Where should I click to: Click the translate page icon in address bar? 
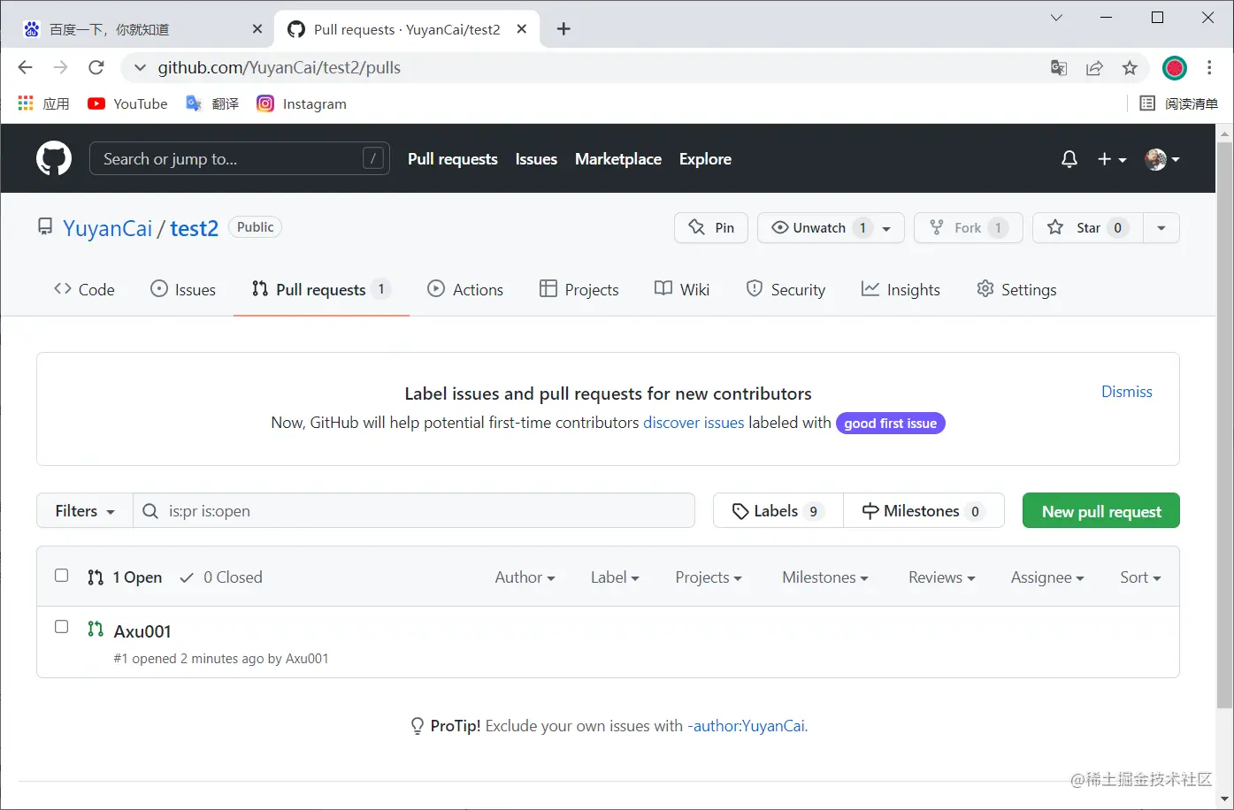click(x=1059, y=68)
